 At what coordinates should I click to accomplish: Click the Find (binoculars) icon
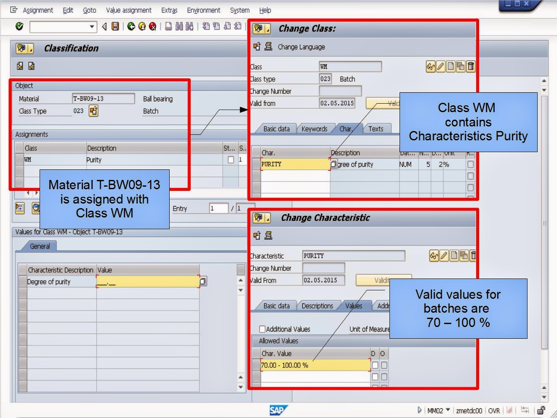click(x=179, y=26)
